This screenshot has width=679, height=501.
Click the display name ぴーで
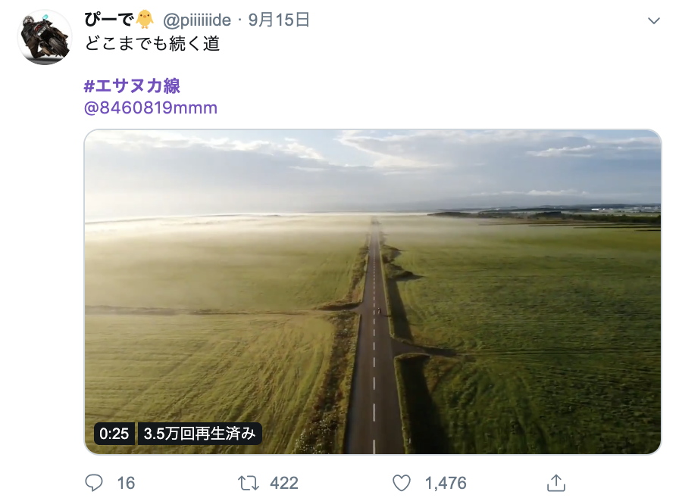click(108, 20)
